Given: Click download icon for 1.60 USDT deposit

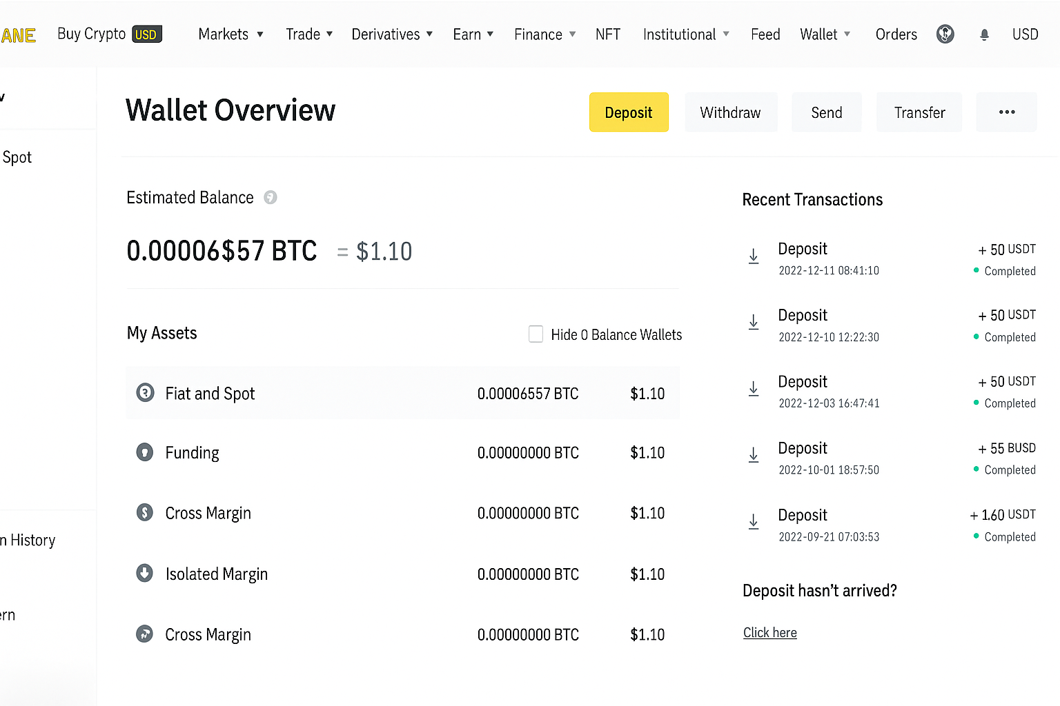Looking at the screenshot, I should [754, 522].
